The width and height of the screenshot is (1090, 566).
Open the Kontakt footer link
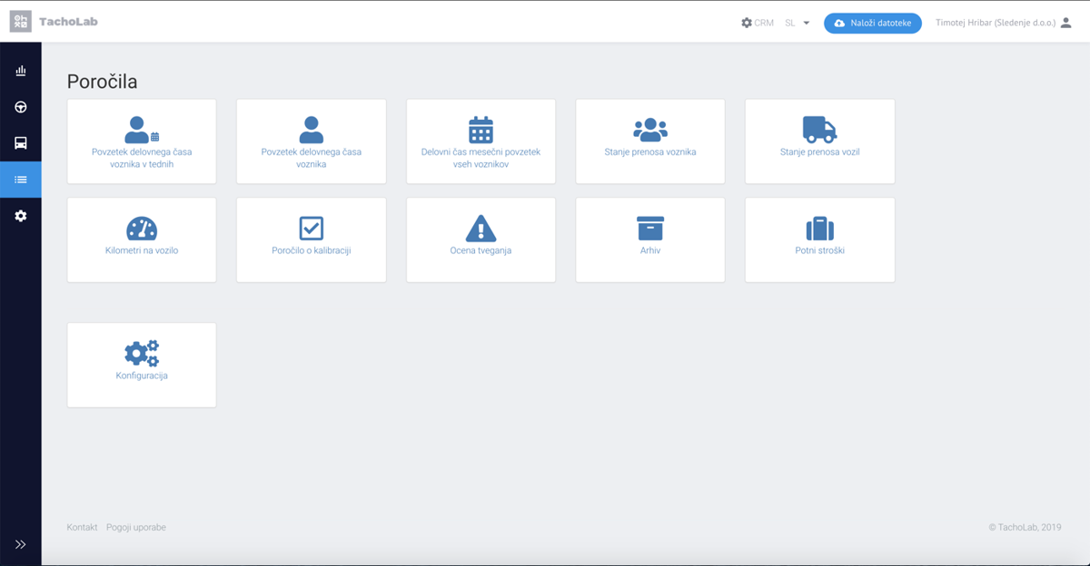(82, 527)
